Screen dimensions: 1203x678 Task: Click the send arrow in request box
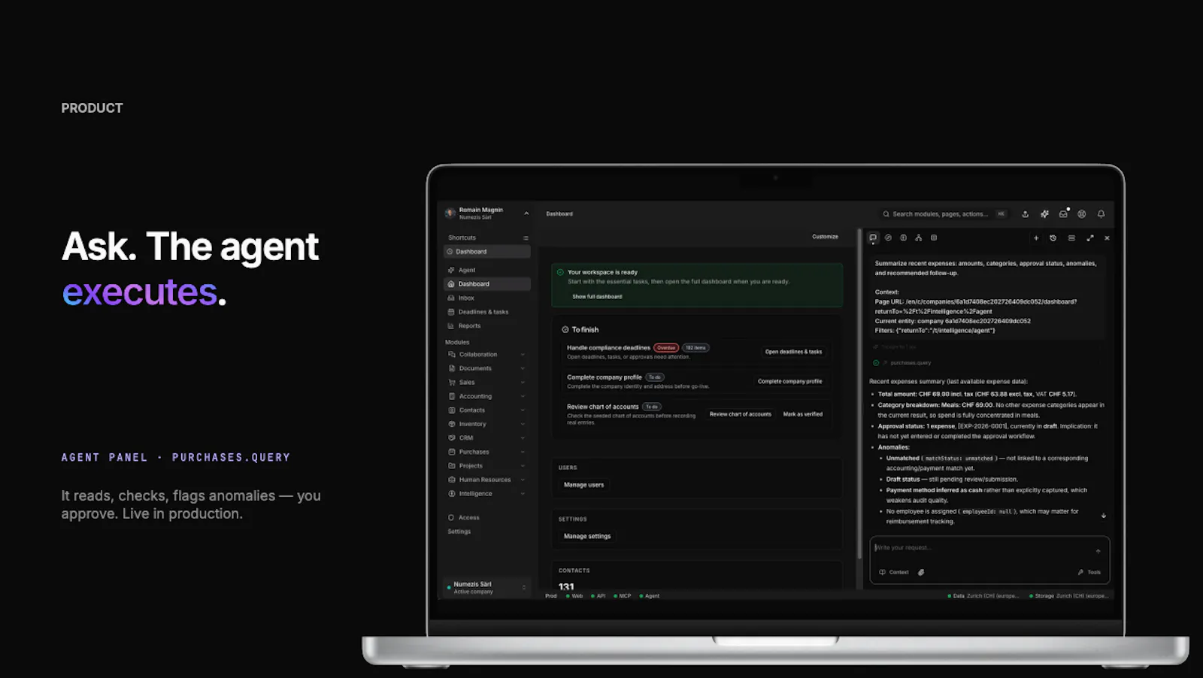pos(1098,551)
